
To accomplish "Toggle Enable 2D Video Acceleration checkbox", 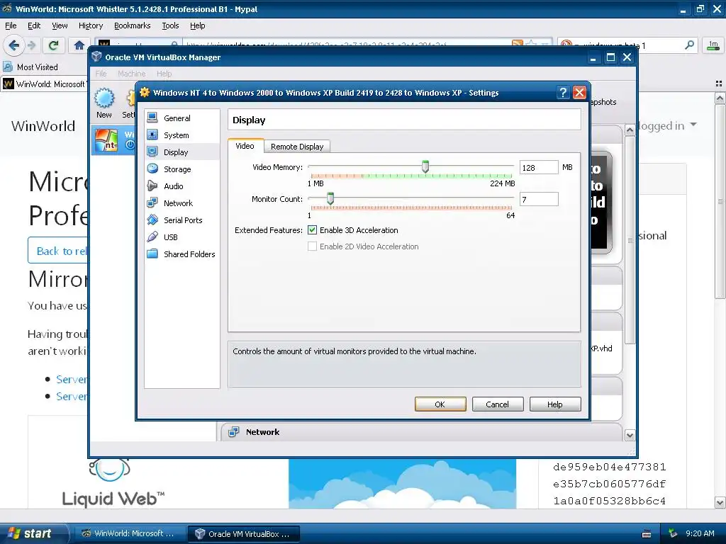I will pos(312,246).
